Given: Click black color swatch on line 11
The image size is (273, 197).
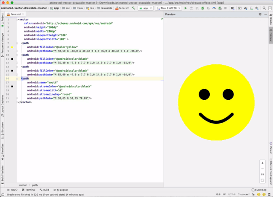Looking at the screenshot, I should 12,58.
